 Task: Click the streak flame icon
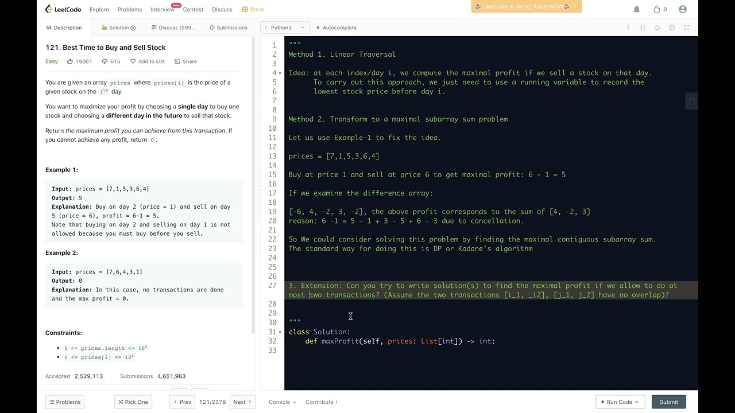(657, 9)
